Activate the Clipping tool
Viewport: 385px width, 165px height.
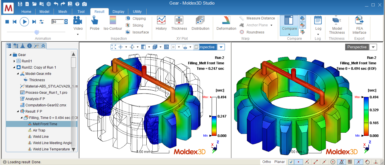pyautogui.click(x=137, y=18)
